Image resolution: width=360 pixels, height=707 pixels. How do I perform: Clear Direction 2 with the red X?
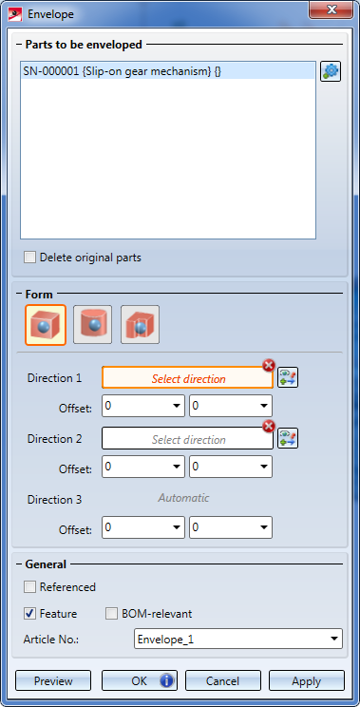pyautogui.click(x=269, y=427)
